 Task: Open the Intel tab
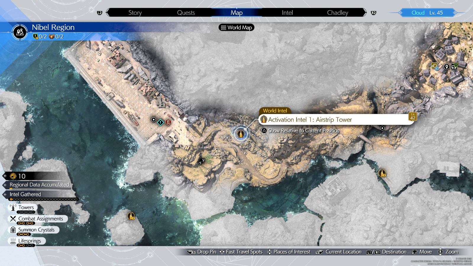click(287, 13)
